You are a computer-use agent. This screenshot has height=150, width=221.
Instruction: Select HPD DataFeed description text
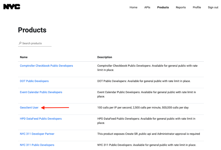(146, 121)
